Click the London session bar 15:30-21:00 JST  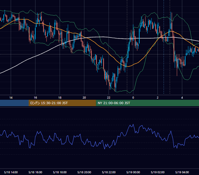pyautogui.click(x=62, y=103)
